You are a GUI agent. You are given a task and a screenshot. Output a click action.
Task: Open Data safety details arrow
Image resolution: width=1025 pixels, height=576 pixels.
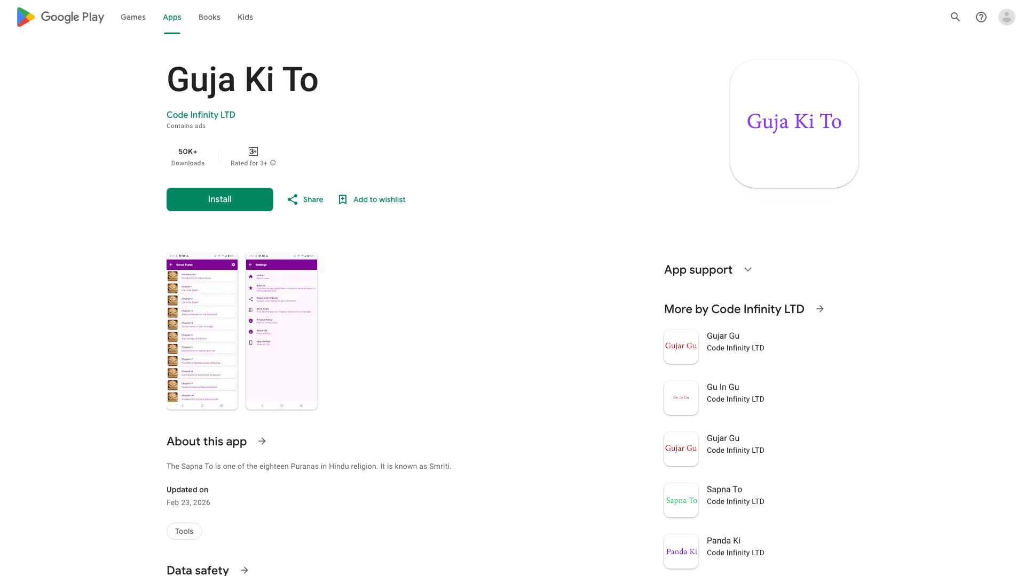(x=245, y=570)
